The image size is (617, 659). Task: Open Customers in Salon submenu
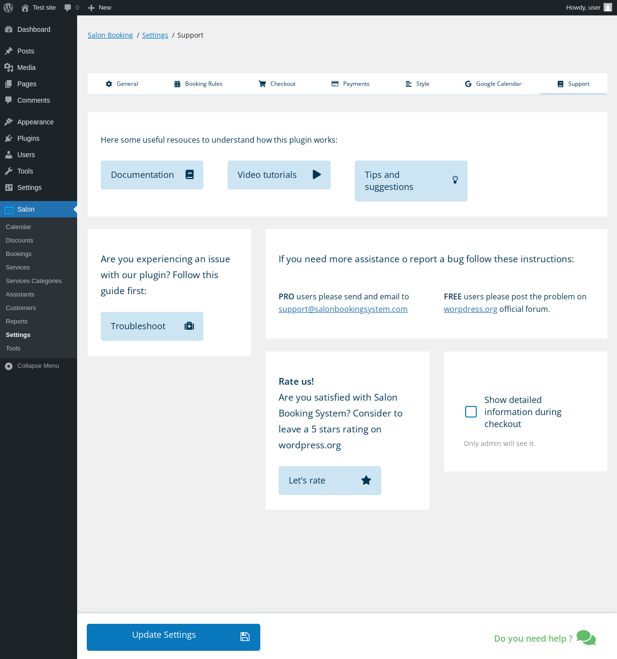(21, 308)
